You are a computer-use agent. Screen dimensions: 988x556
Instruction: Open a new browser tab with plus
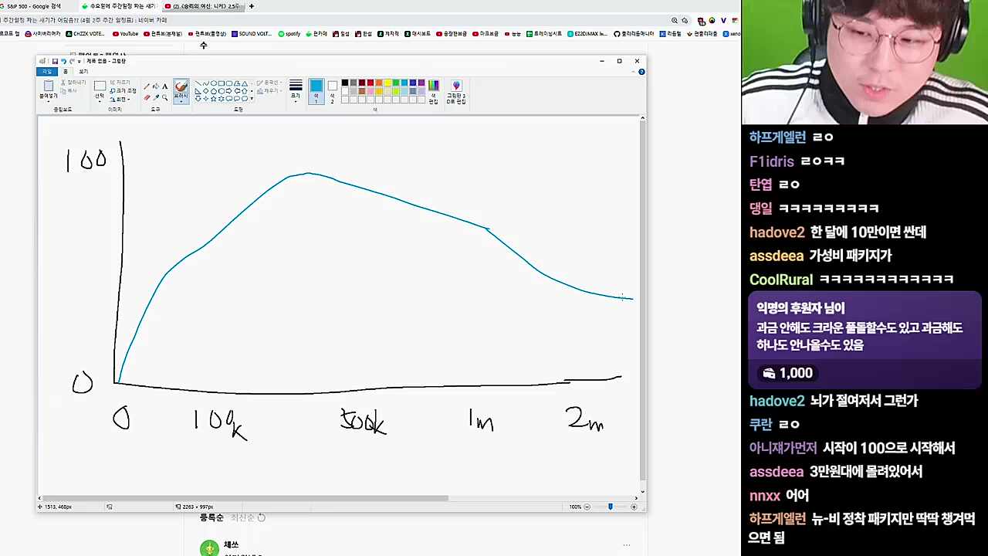(252, 6)
